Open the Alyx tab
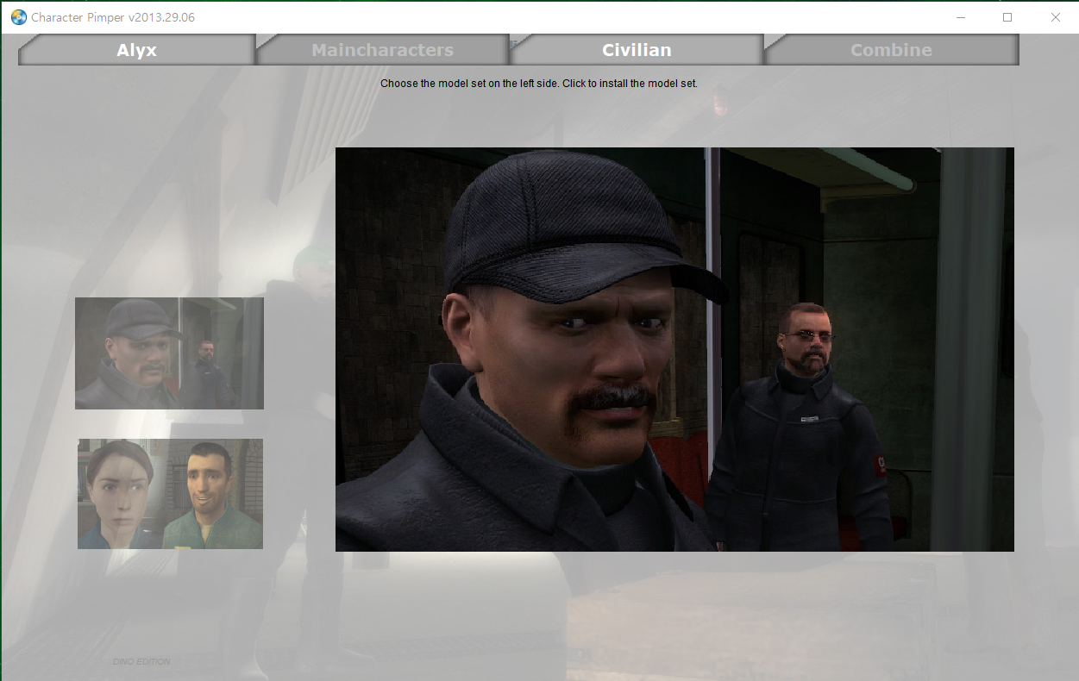Image resolution: width=1079 pixels, height=681 pixels. point(136,50)
